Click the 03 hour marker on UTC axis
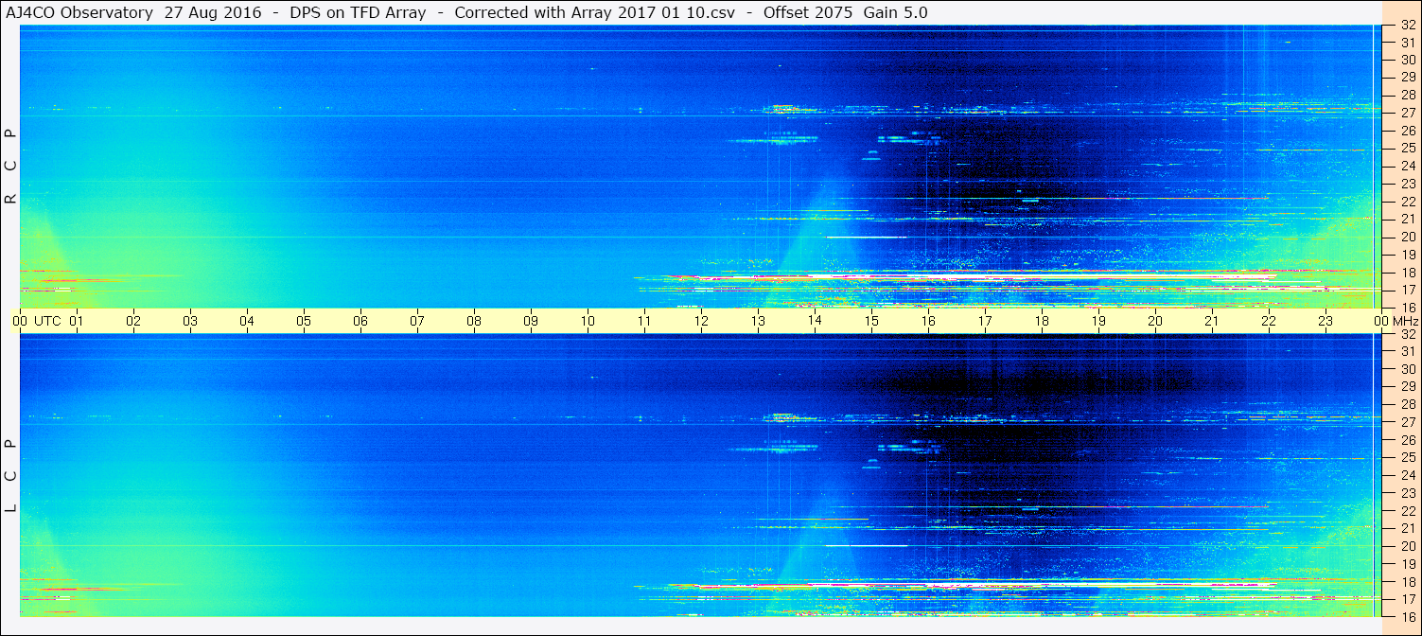Screen dimensions: 1422x636 [190, 321]
